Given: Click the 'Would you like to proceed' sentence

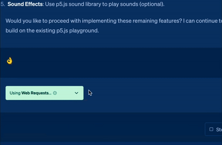Looking at the screenshot, I should 94,21.
